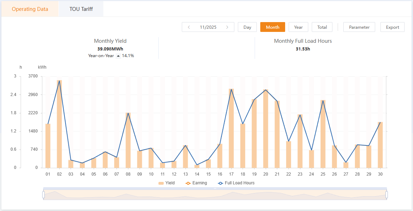
Task: Switch to Year view
Action: [298, 27]
